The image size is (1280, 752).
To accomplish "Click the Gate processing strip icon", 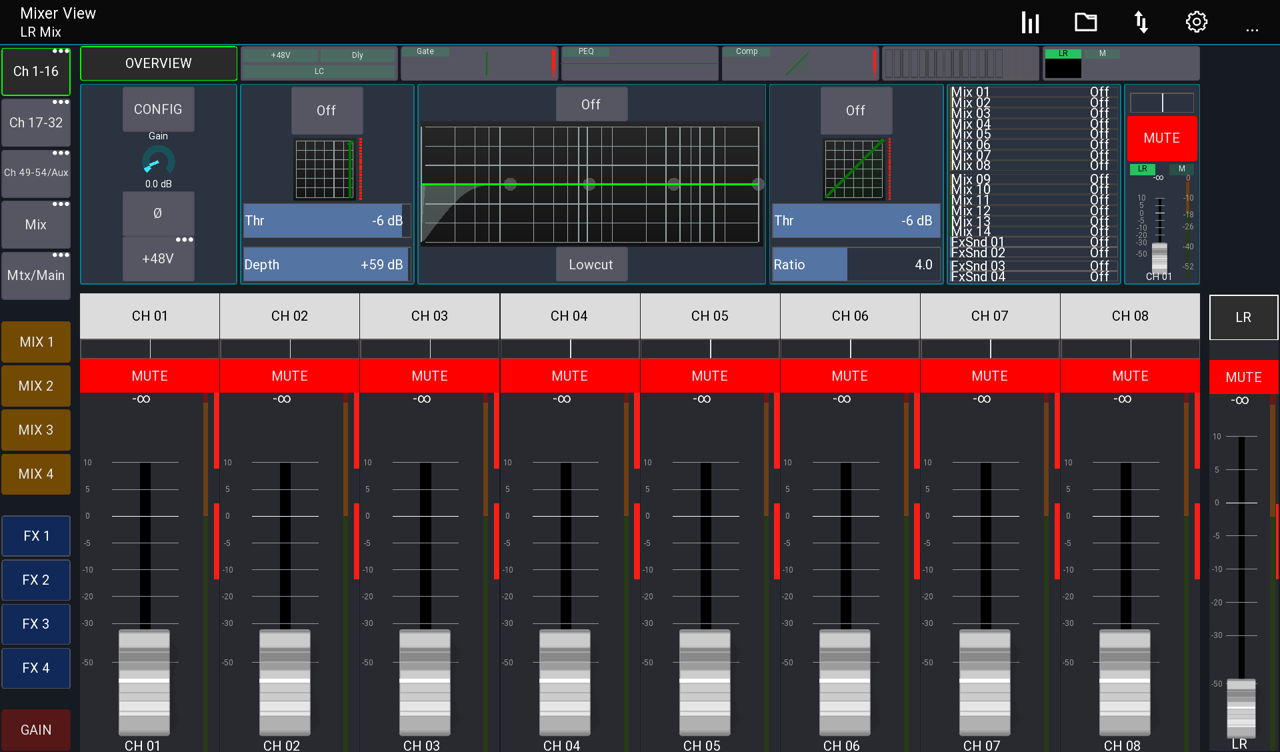I will (x=479, y=63).
